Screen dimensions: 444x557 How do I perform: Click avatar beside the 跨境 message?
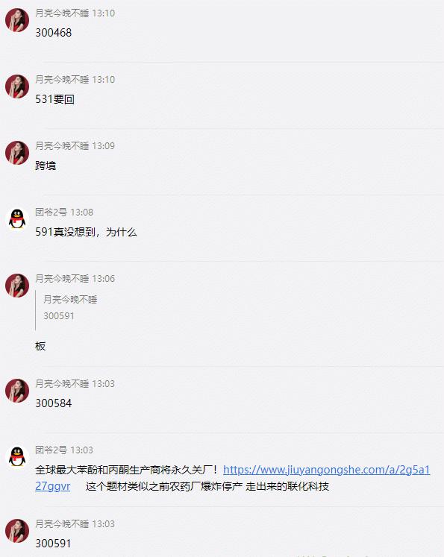[x=17, y=153]
